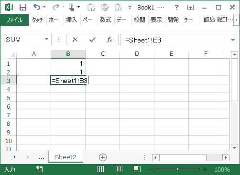Image resolution: width=240 pixels, height=175 pixels.
Task: Click the user account name 飯島 聡
Action: point(218,20)
